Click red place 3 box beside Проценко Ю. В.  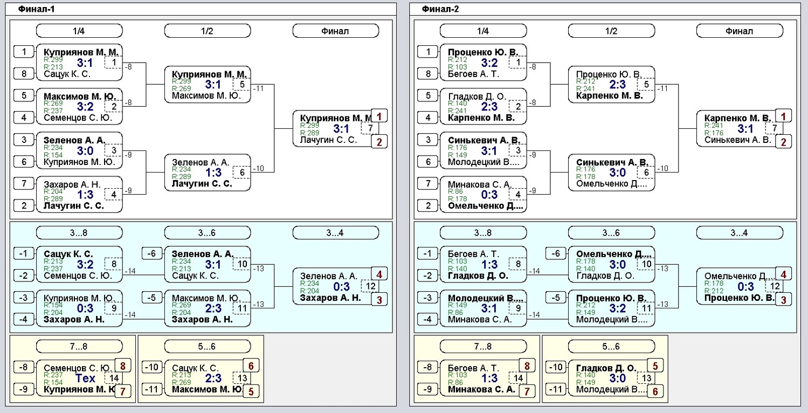783,299
